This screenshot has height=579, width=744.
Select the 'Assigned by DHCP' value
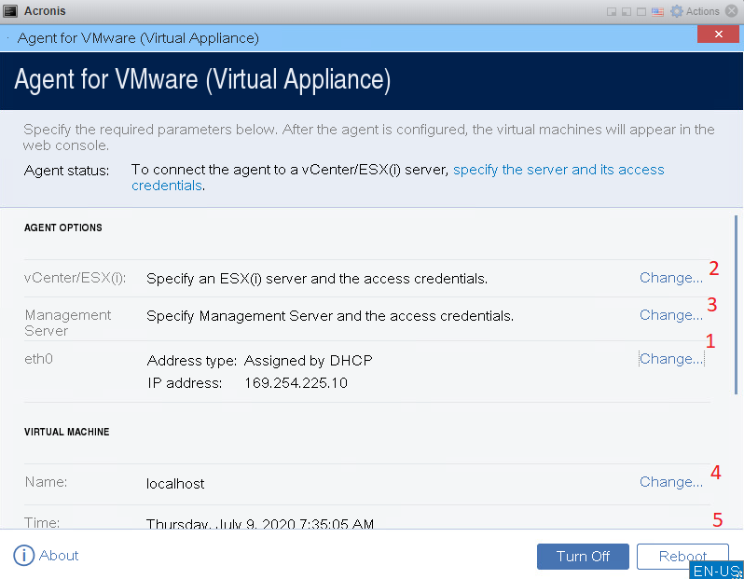coord(308,361)
